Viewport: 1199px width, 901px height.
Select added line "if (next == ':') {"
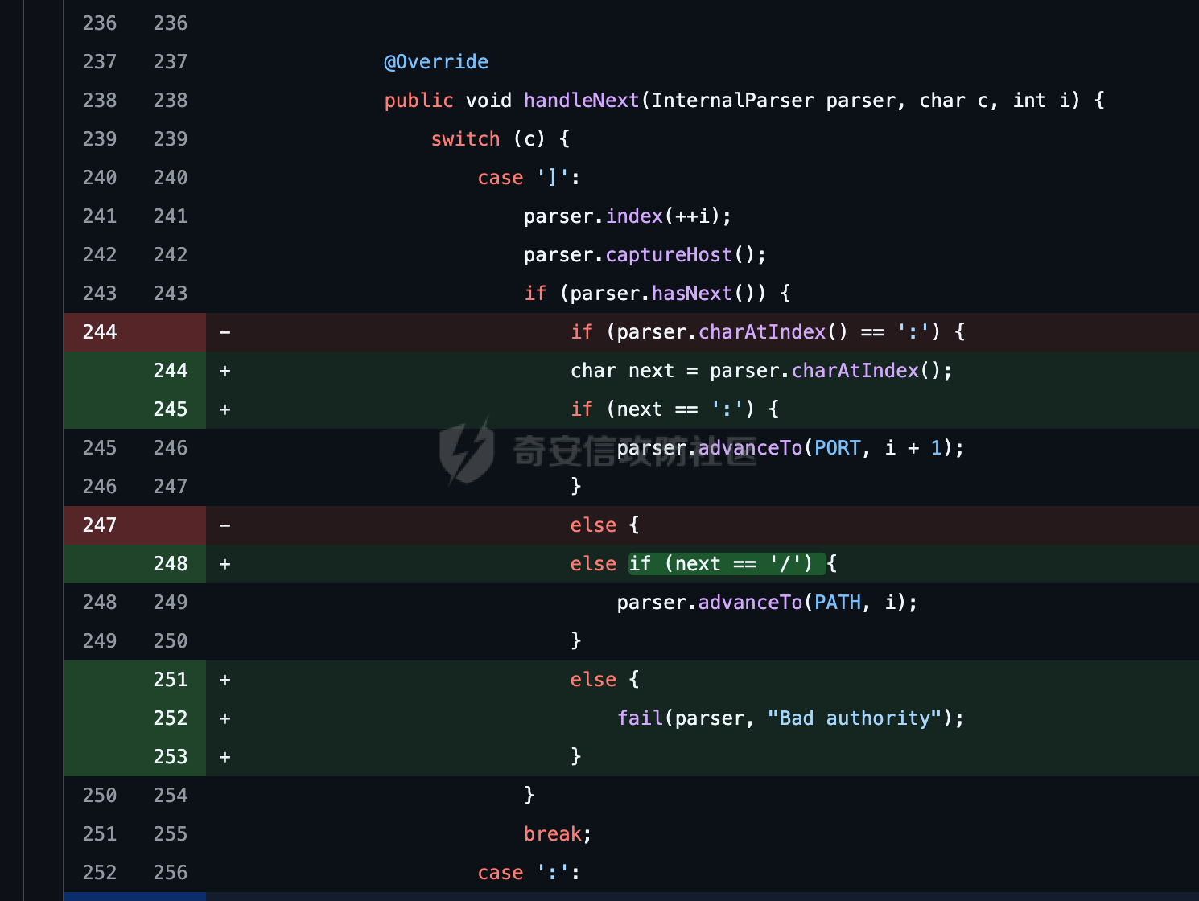[675, 409]
